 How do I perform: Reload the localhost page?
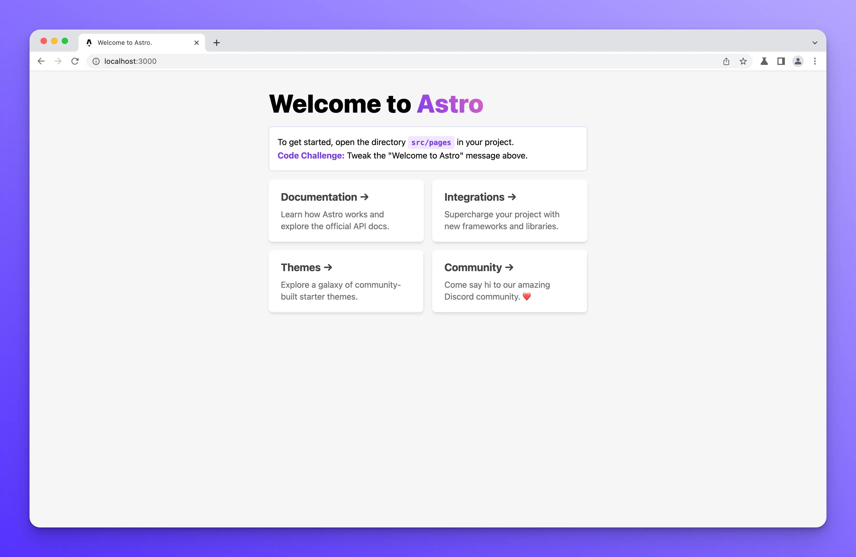click(x=75, y=61)
